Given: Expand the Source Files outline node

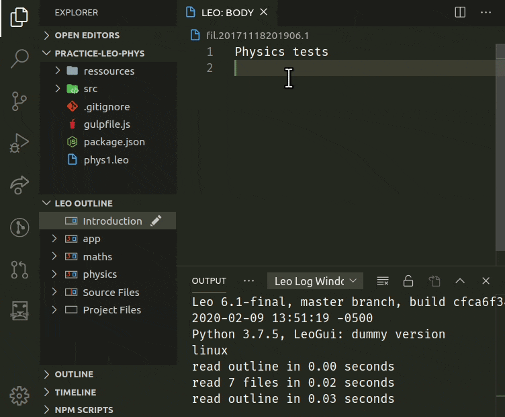Looking at the screenshot, I should [54, 292].
